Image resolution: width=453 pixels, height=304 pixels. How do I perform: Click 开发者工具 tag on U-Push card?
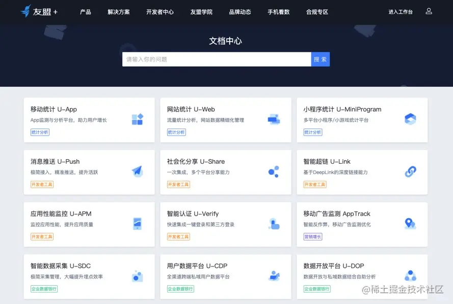[x=42, y=185]
